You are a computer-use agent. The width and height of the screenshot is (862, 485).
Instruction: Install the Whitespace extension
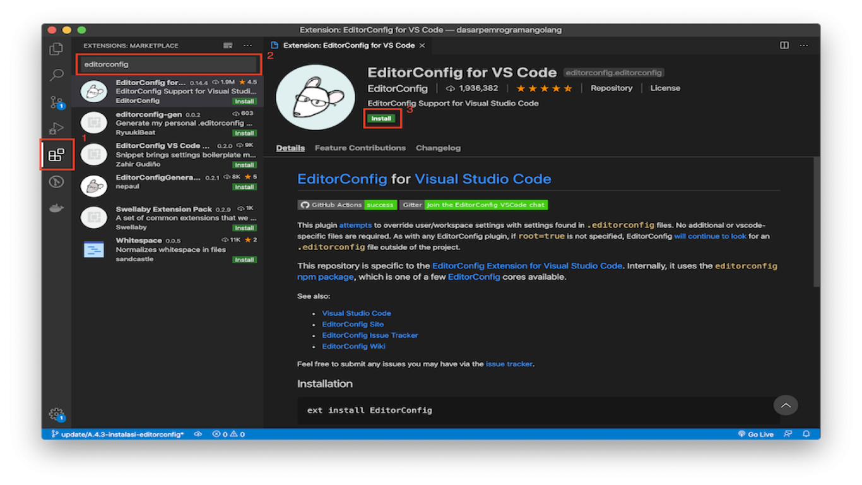[244, 260]
